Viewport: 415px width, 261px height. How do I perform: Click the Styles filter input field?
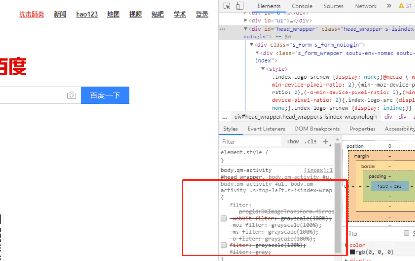pyautogui.click(x=251, y=142)
